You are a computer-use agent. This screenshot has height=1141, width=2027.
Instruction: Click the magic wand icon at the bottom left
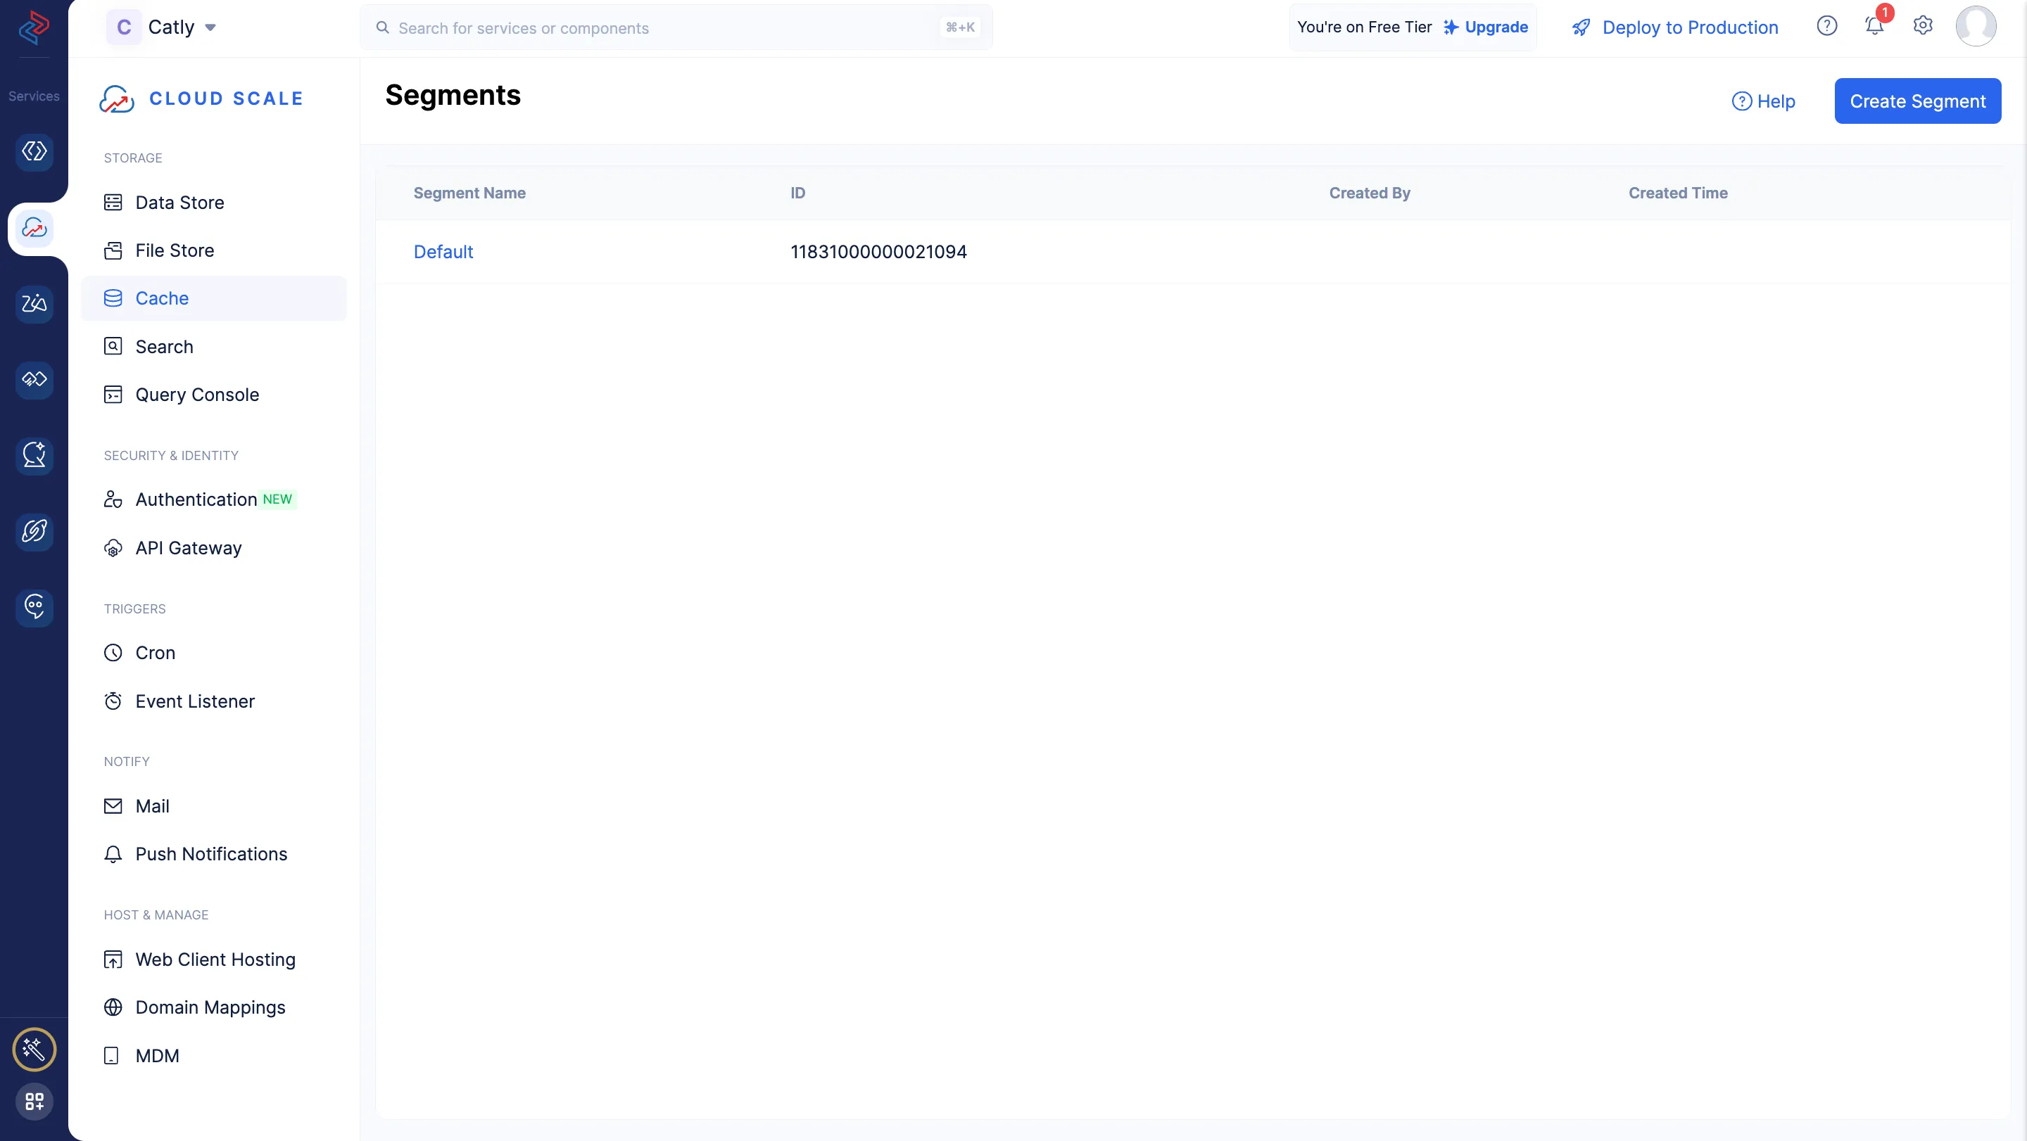pos(34,1049)
